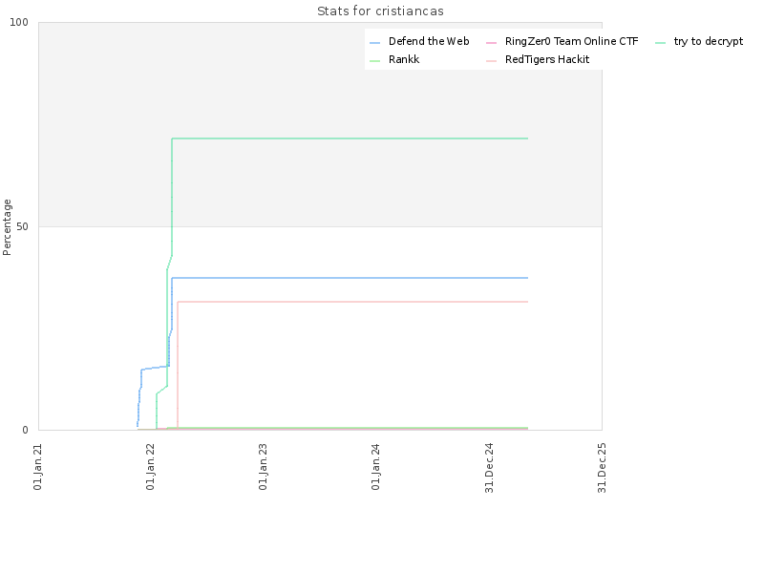
Task: Click the 01.Jan.22 x-axis tick label
Action: (x=150, y=467)
